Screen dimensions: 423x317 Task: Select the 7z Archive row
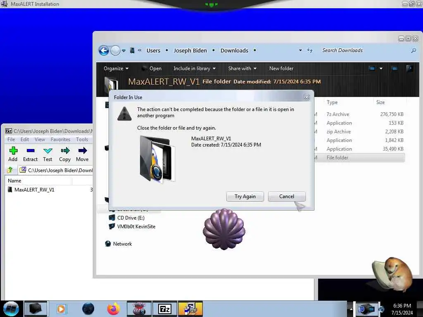click(x=359, y=114)
